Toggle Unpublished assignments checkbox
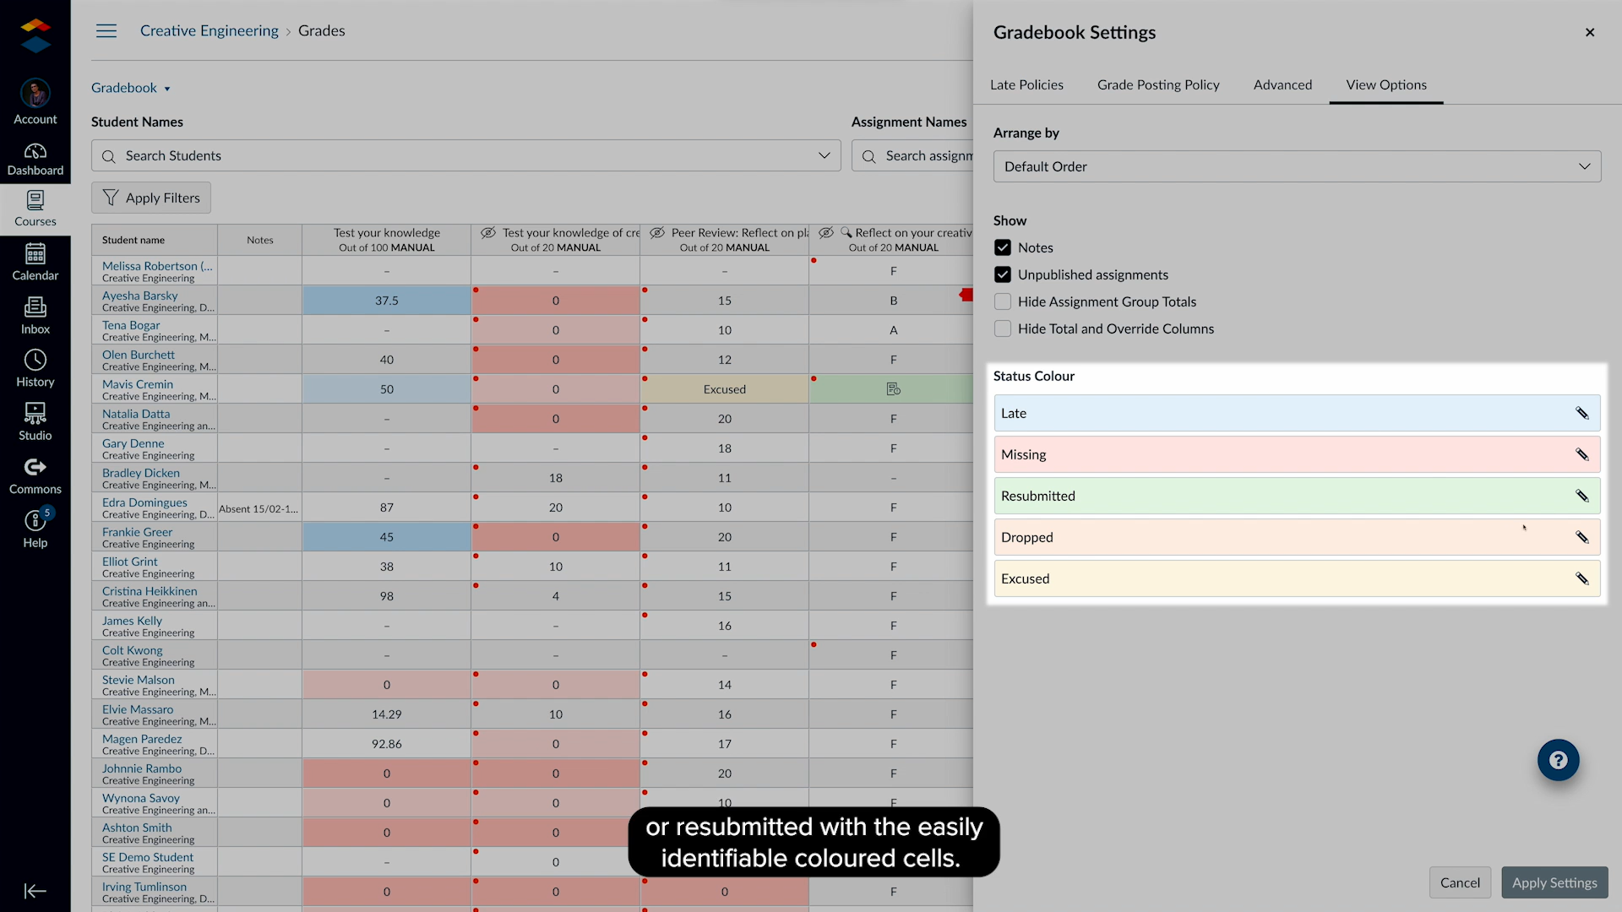 [1003, 274]
